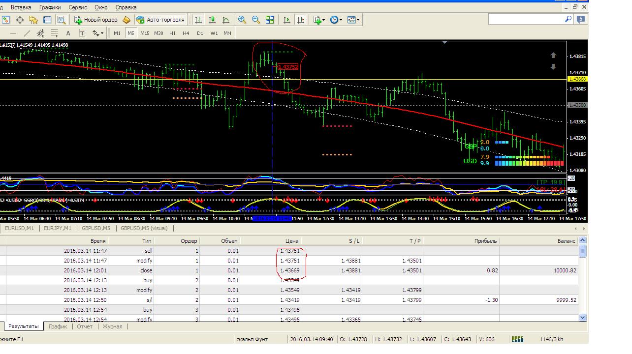Click the connection status bars icon

coord(517,339)
